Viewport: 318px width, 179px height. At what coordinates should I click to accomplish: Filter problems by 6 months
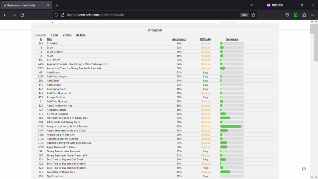40,35
